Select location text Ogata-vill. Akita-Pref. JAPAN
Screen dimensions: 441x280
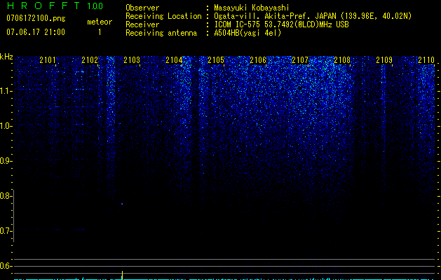275,16
